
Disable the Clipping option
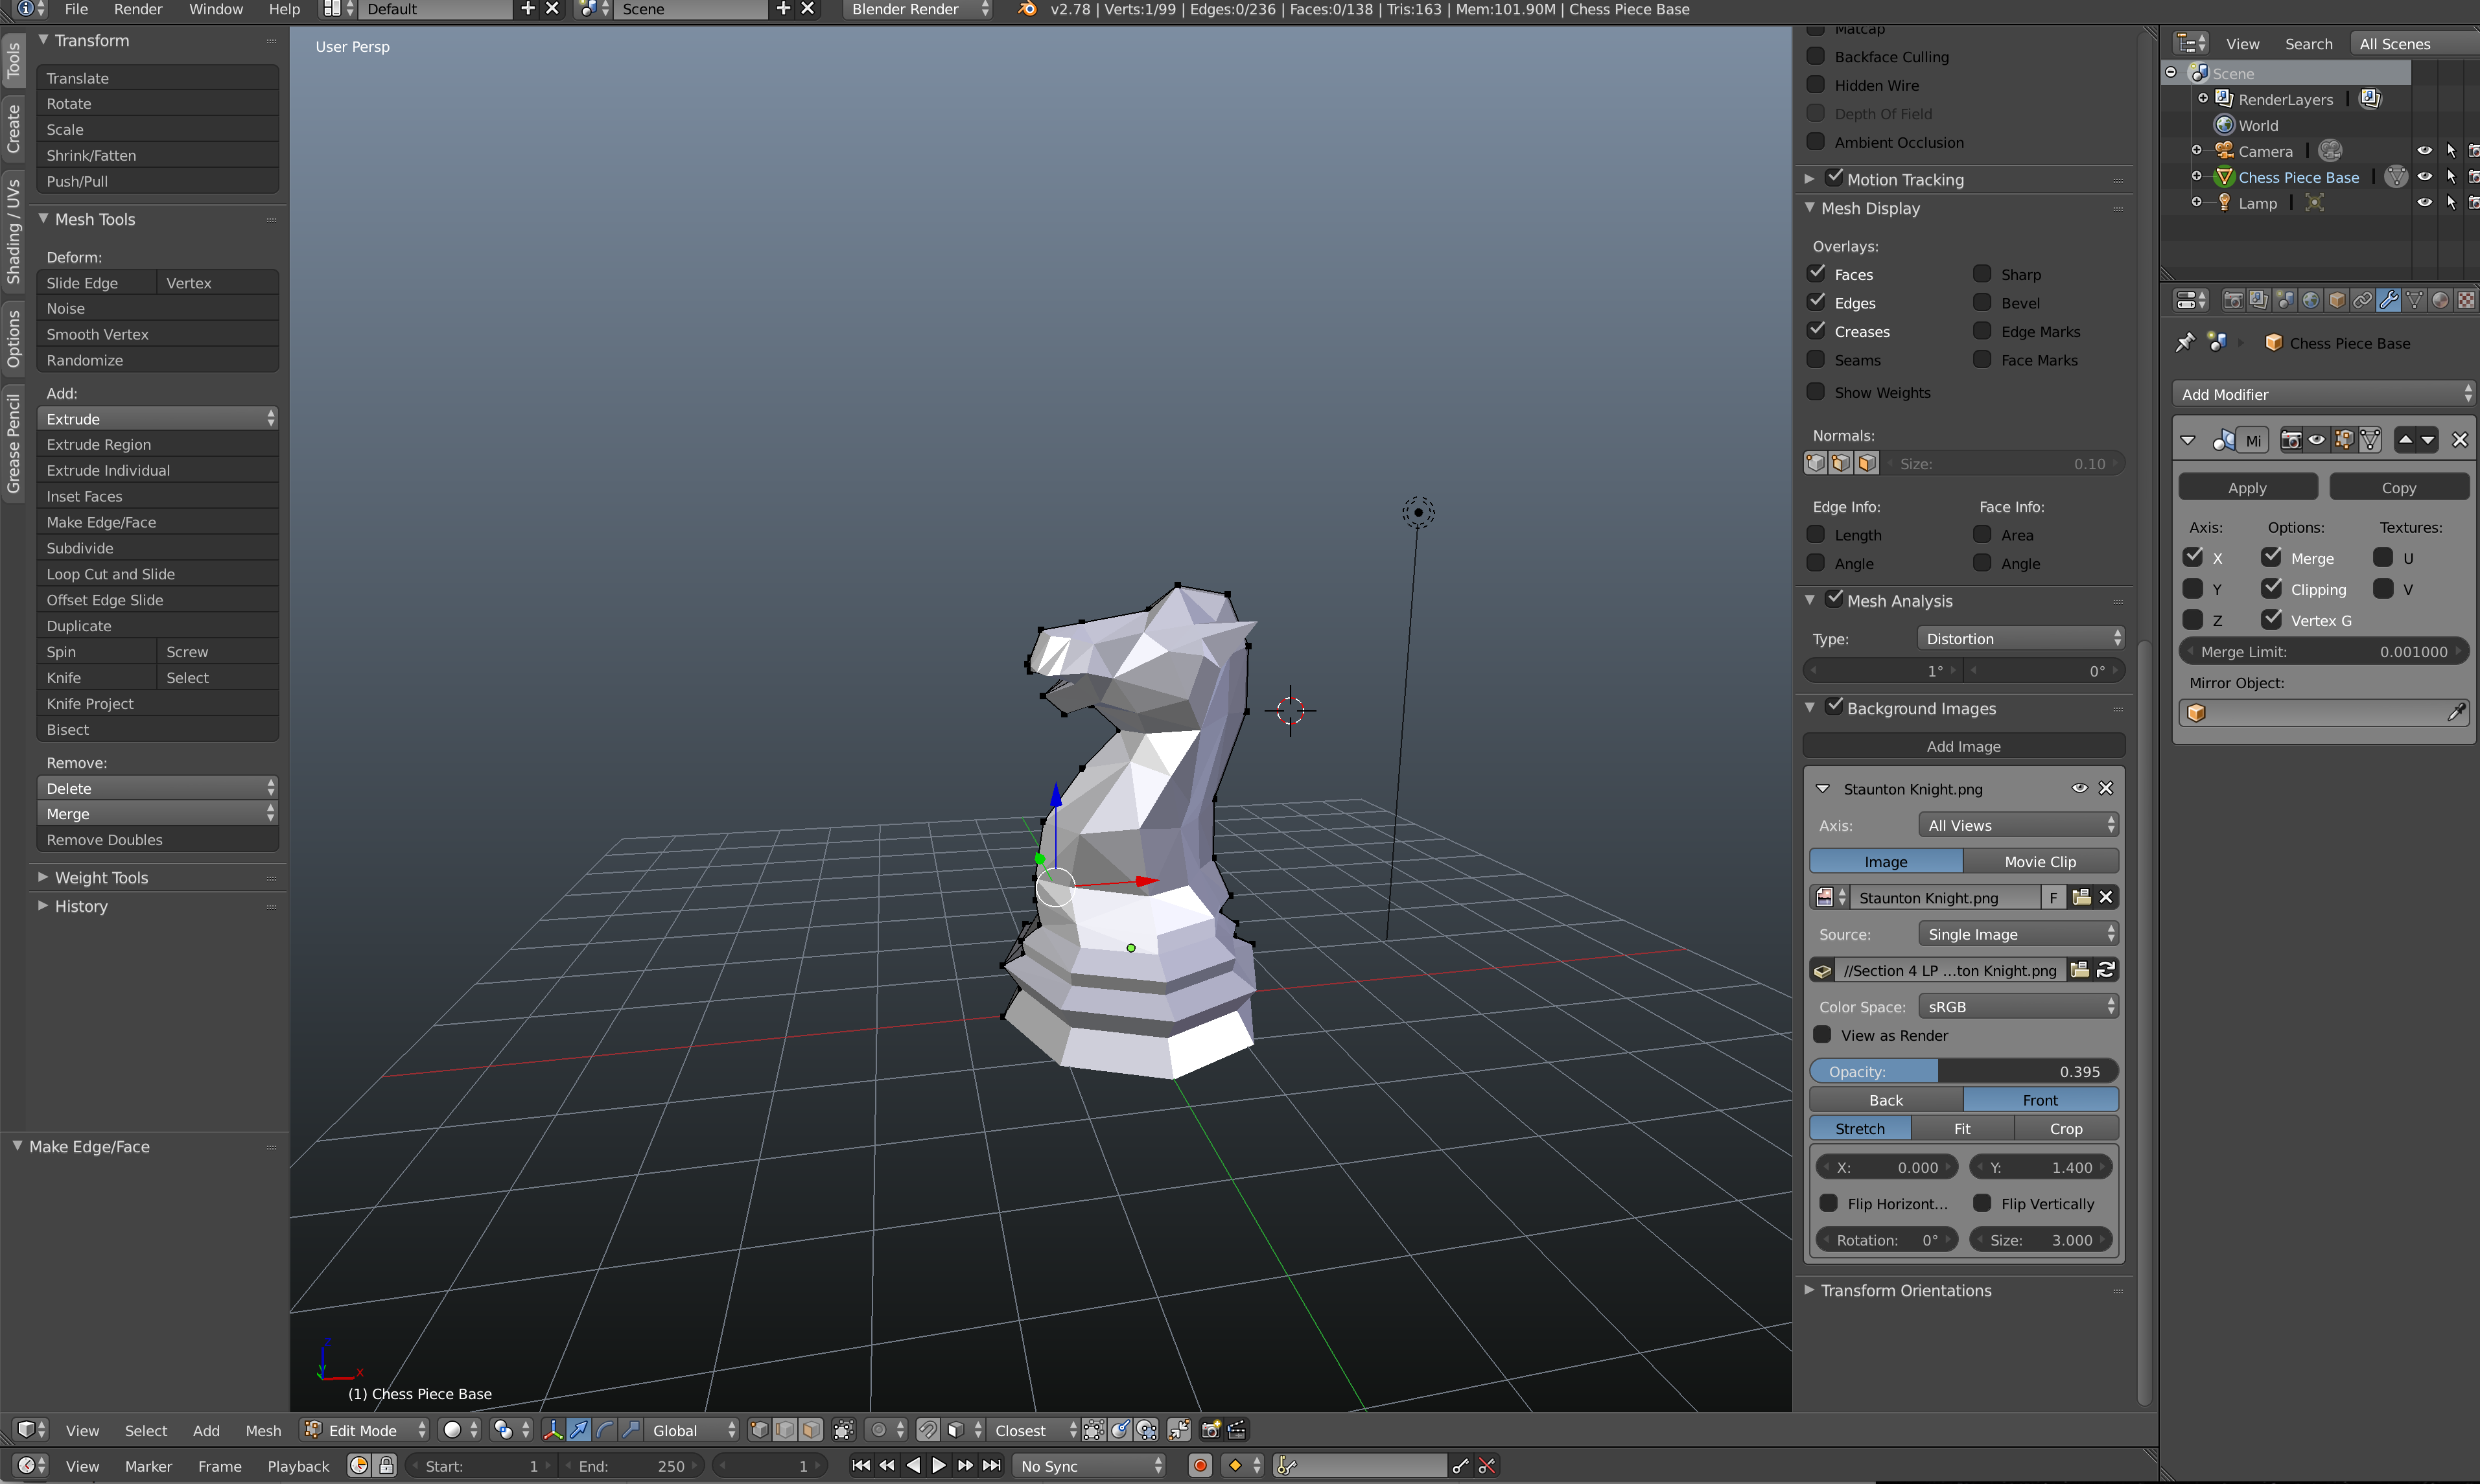[2272, 588]
